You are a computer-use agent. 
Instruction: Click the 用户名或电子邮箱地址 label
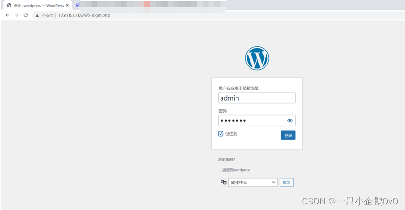(x=238, y=88)
